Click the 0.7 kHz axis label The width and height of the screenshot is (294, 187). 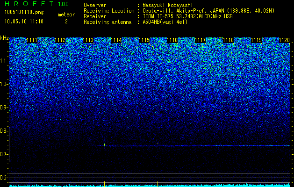[x=4, y=154]
